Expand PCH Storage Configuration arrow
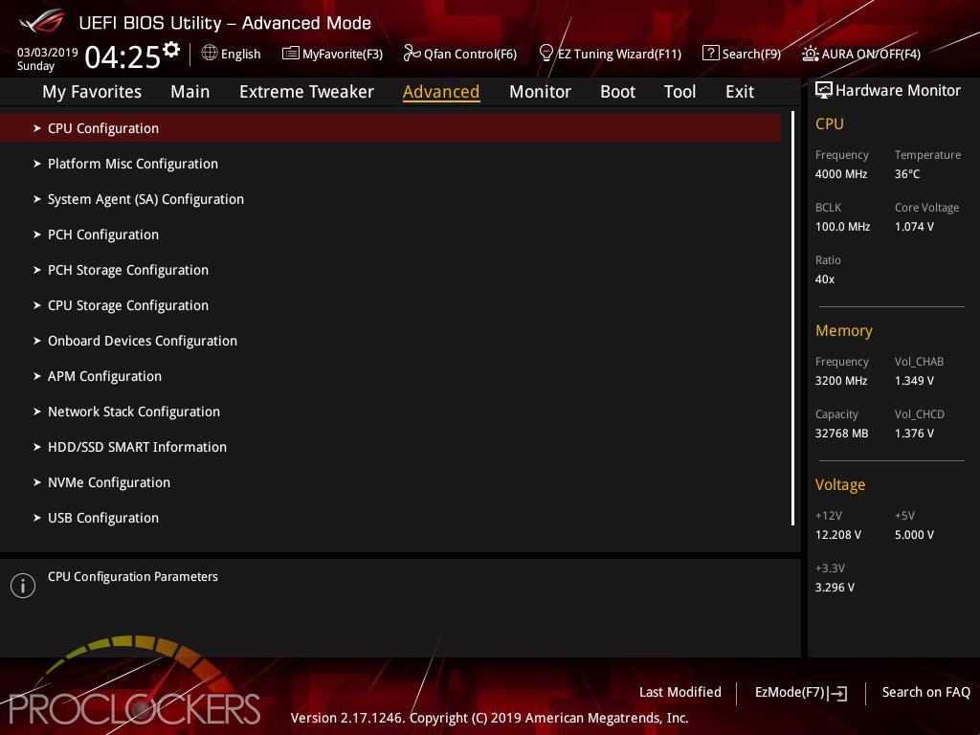This screenshot has height=735, width=980. (x=37, y=270)
